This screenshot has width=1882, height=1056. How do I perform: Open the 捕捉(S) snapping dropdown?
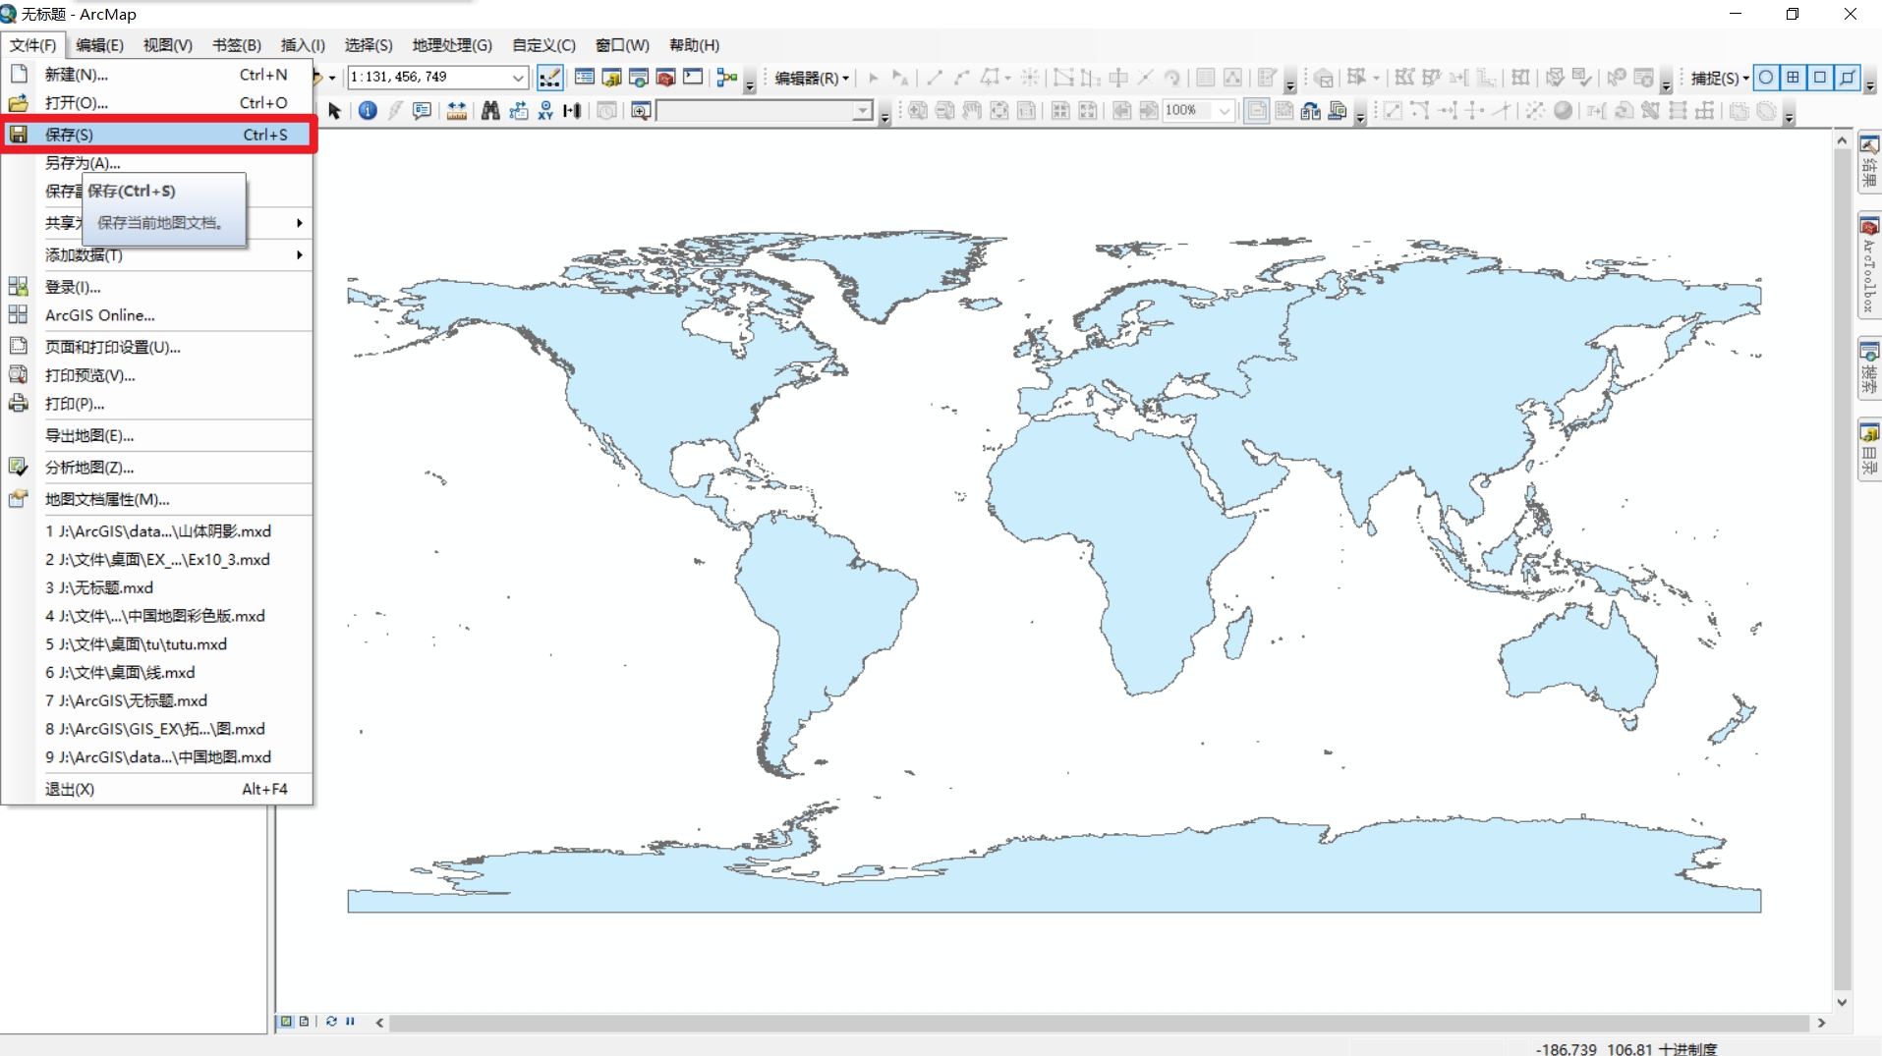pos(1719,78)
